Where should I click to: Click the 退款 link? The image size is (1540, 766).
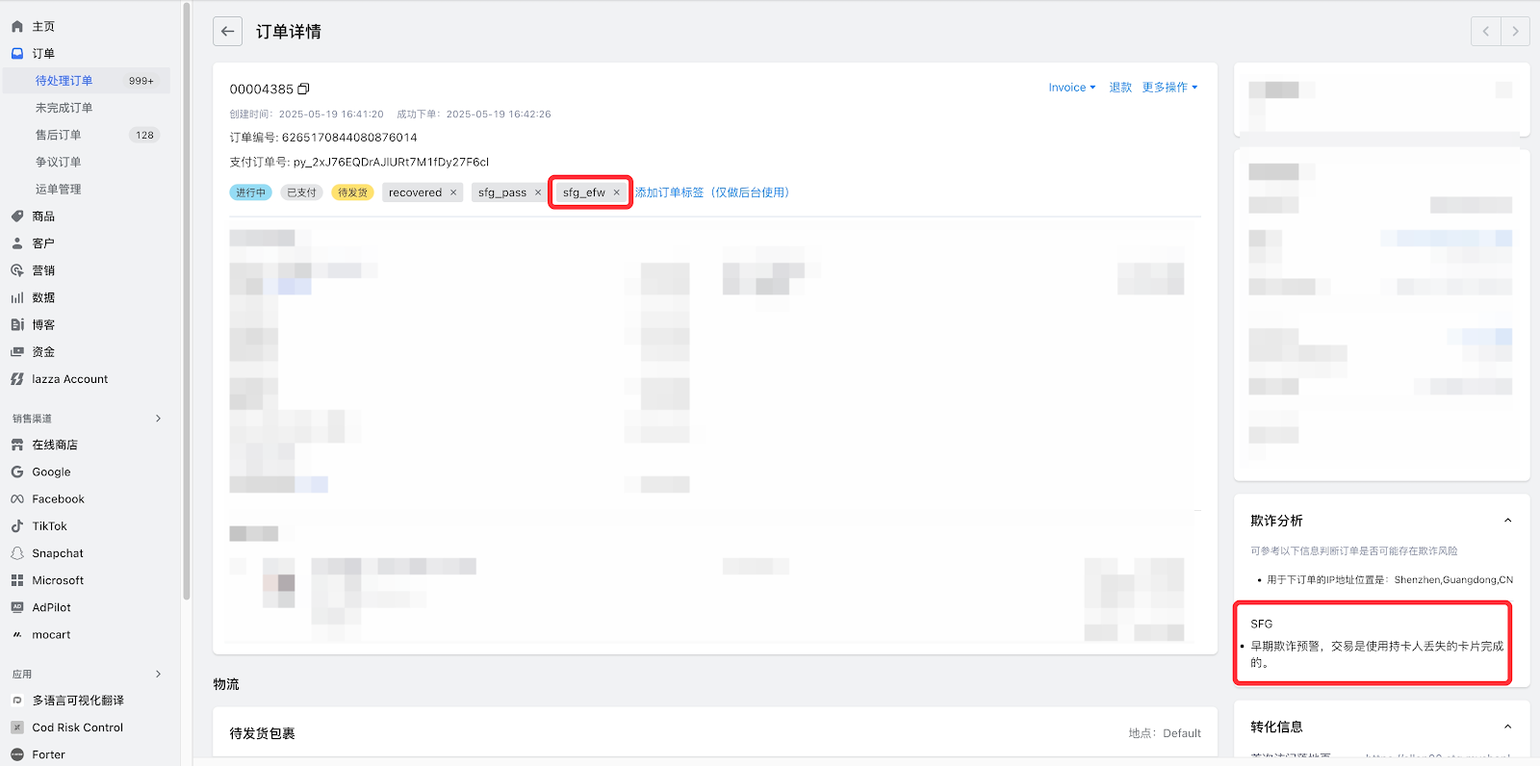pyautogui.click(x=1120, y=88)
